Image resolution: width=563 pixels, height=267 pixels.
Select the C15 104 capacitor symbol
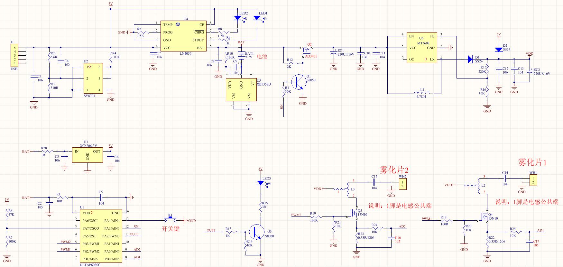pyautogui.click(x=374, y=181)
